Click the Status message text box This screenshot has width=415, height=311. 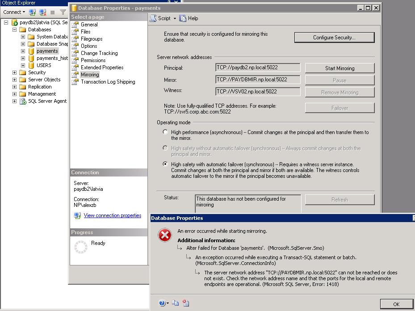tap(248, 203)
